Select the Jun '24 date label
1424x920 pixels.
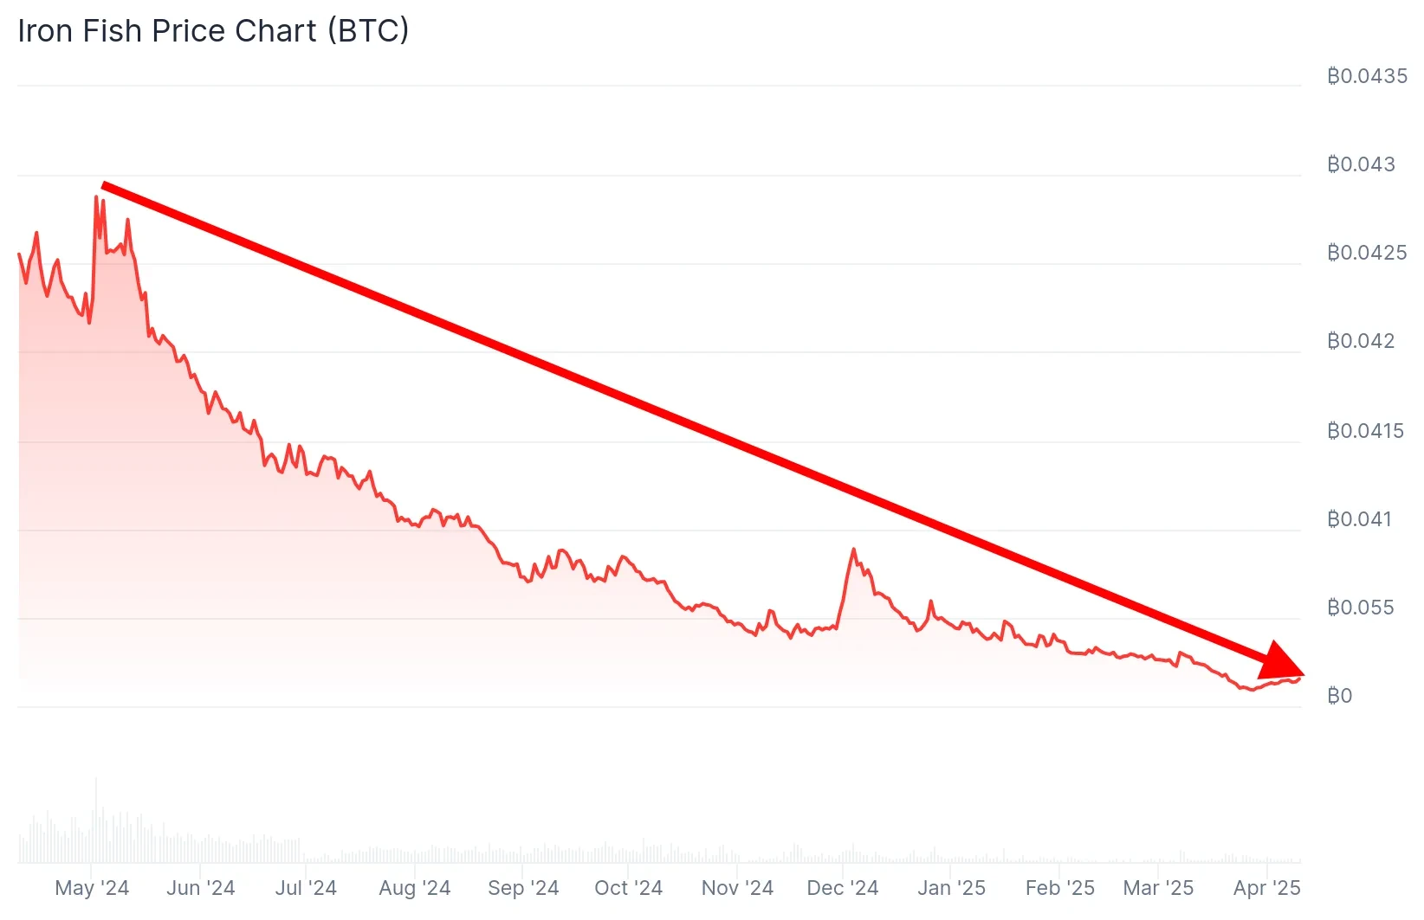click(201, 888)
